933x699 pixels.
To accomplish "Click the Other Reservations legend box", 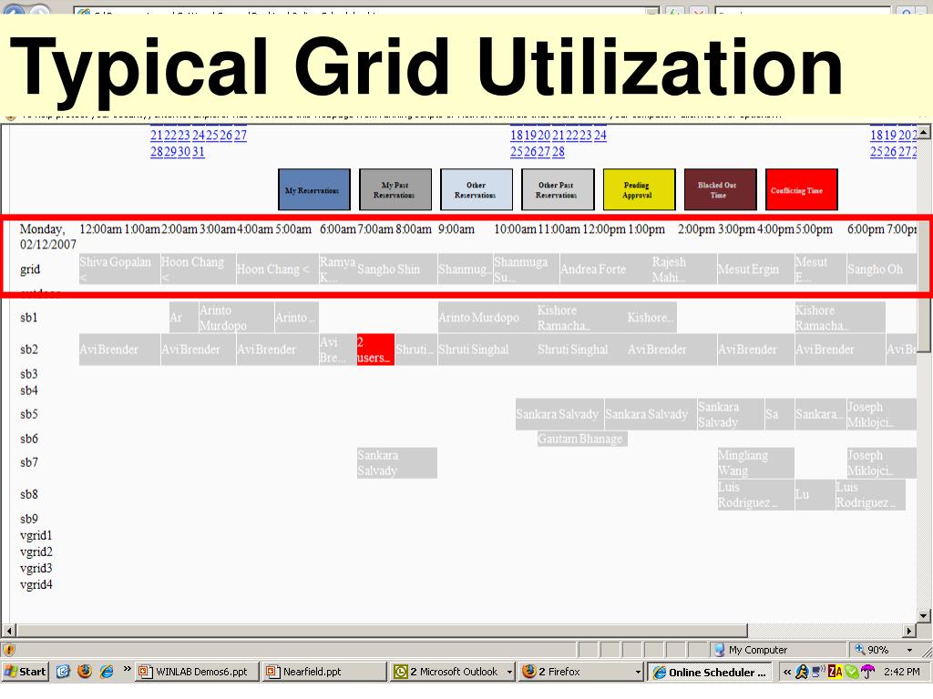I will click(477, 189).
